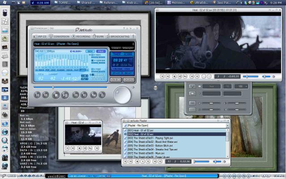The width and height of the screenshot is (286, 179).
Task: Open the Playlist - File Open dropdown
Action: [x=227, y=126]
